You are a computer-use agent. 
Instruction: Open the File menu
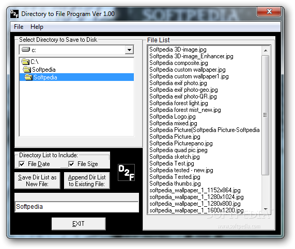(x=19, y=27)
